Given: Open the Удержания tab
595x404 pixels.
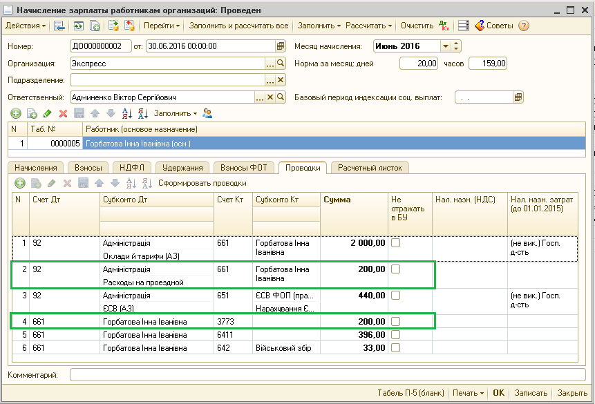Looking at the screenshot, I should (182, 168).
